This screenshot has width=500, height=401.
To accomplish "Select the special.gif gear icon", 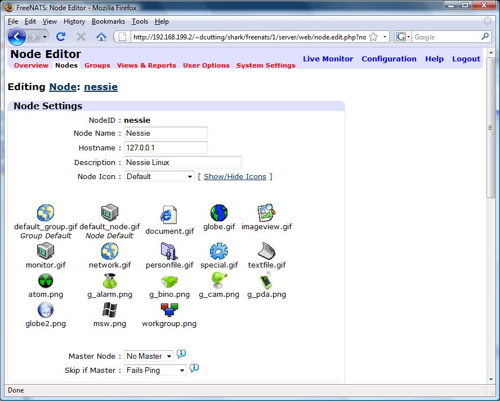I will pos(218,251).
